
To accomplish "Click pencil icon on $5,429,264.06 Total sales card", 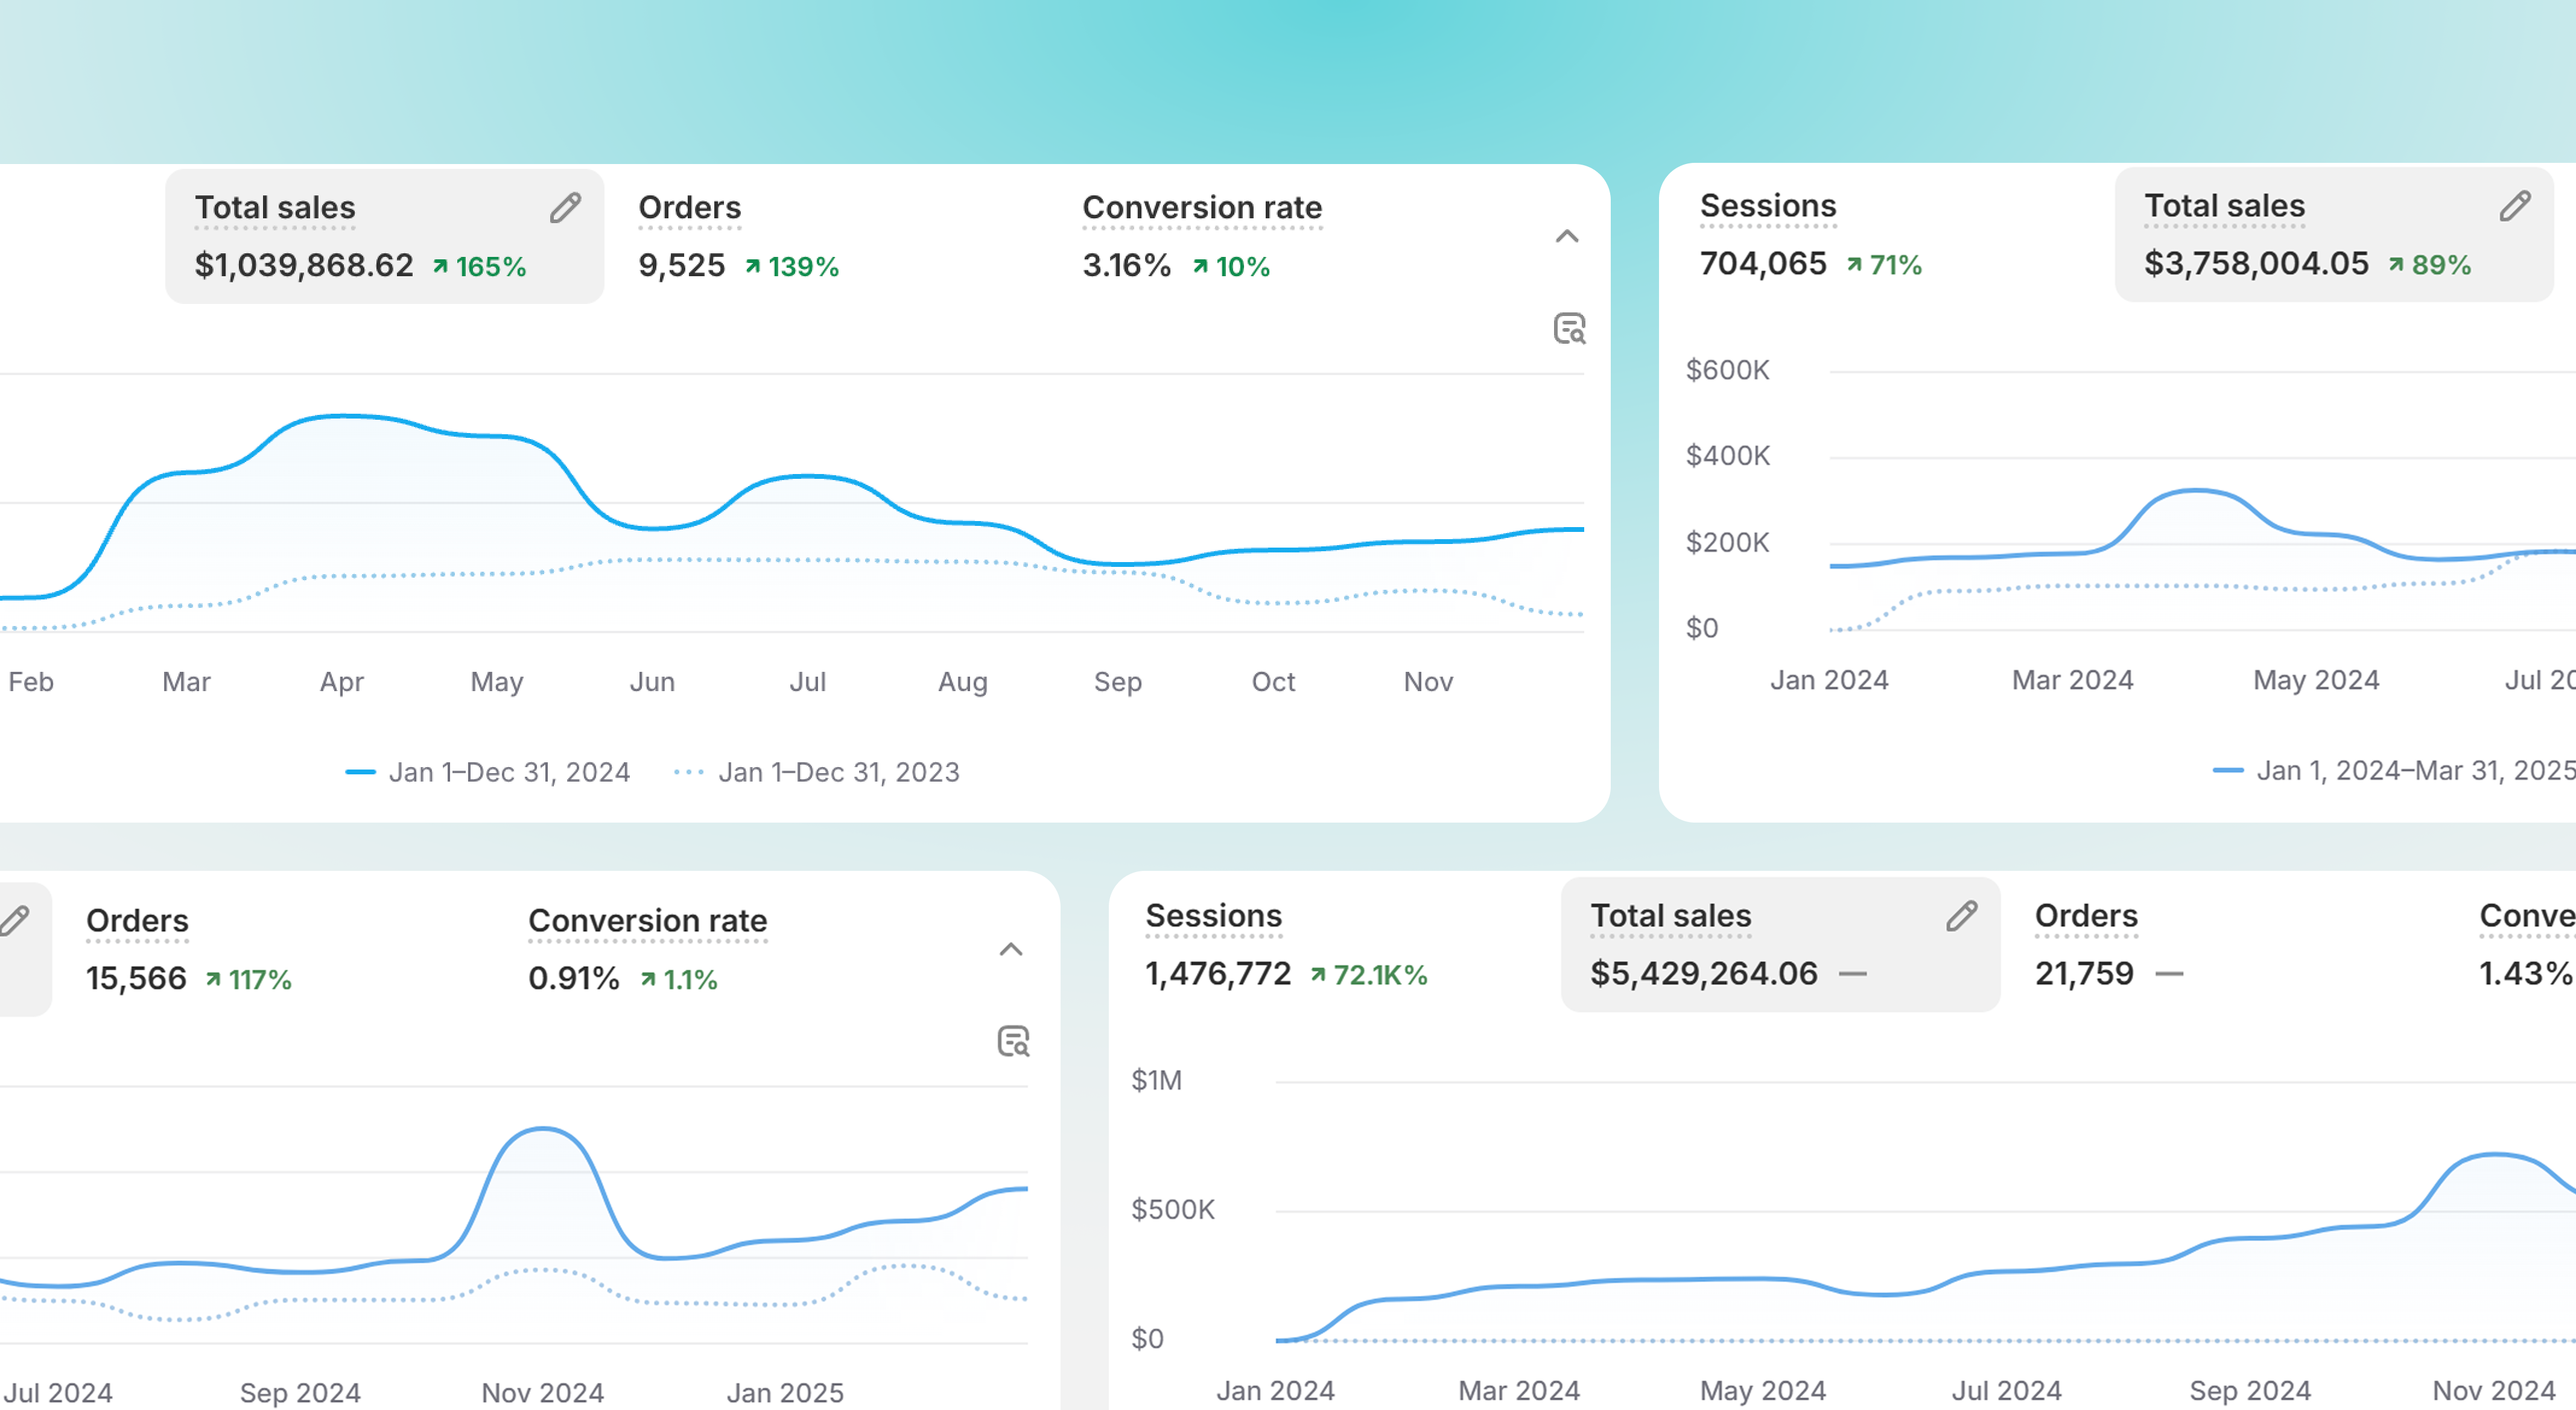I will (x=1961, y=916).
